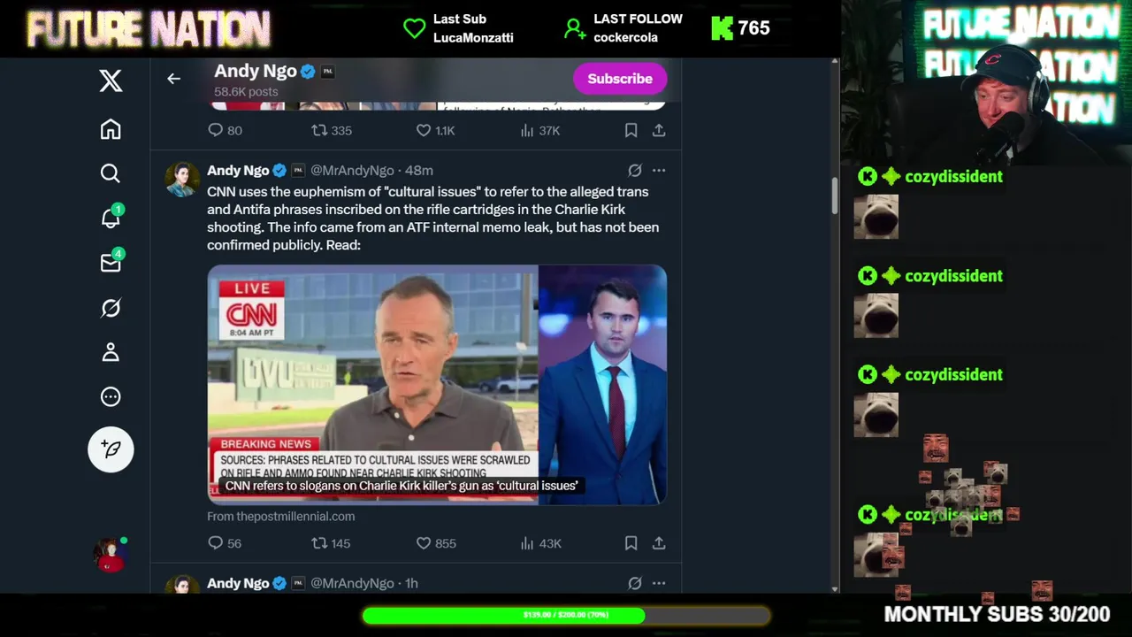Viewport: 1132px width, 637px height.
Task: Open 48m timestamp of CNN post
Action: (x=419, y=170)
